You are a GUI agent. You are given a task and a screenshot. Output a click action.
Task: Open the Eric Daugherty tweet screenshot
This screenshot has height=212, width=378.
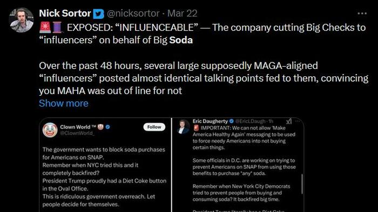click(x=238, y=165)
